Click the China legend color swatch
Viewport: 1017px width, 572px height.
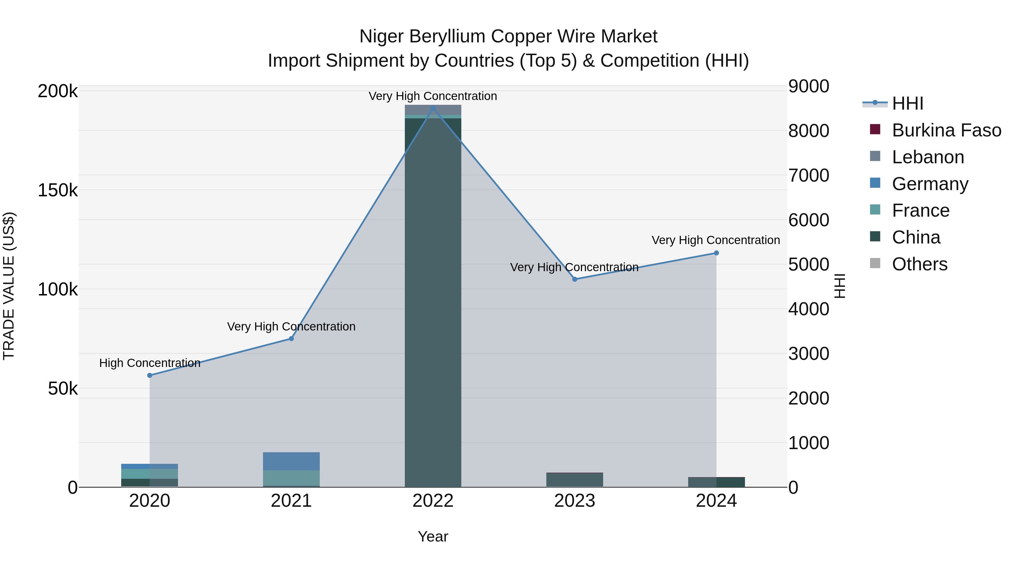coord(875,236)
